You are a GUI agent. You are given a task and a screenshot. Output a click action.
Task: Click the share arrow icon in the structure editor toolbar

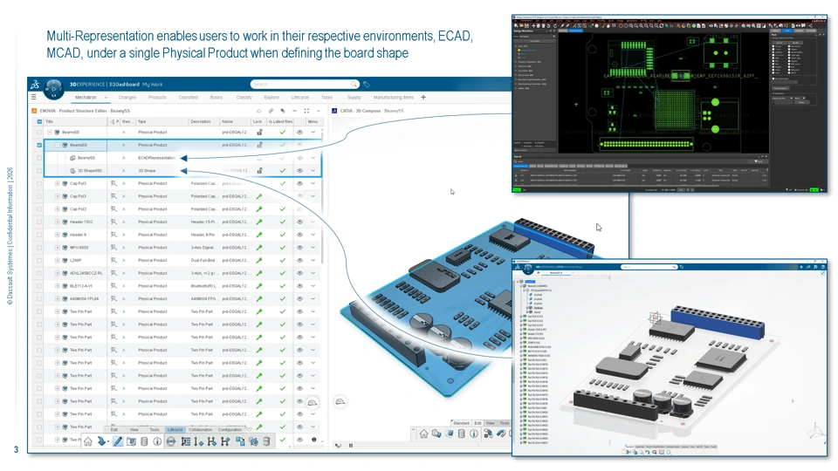(101, 441)
